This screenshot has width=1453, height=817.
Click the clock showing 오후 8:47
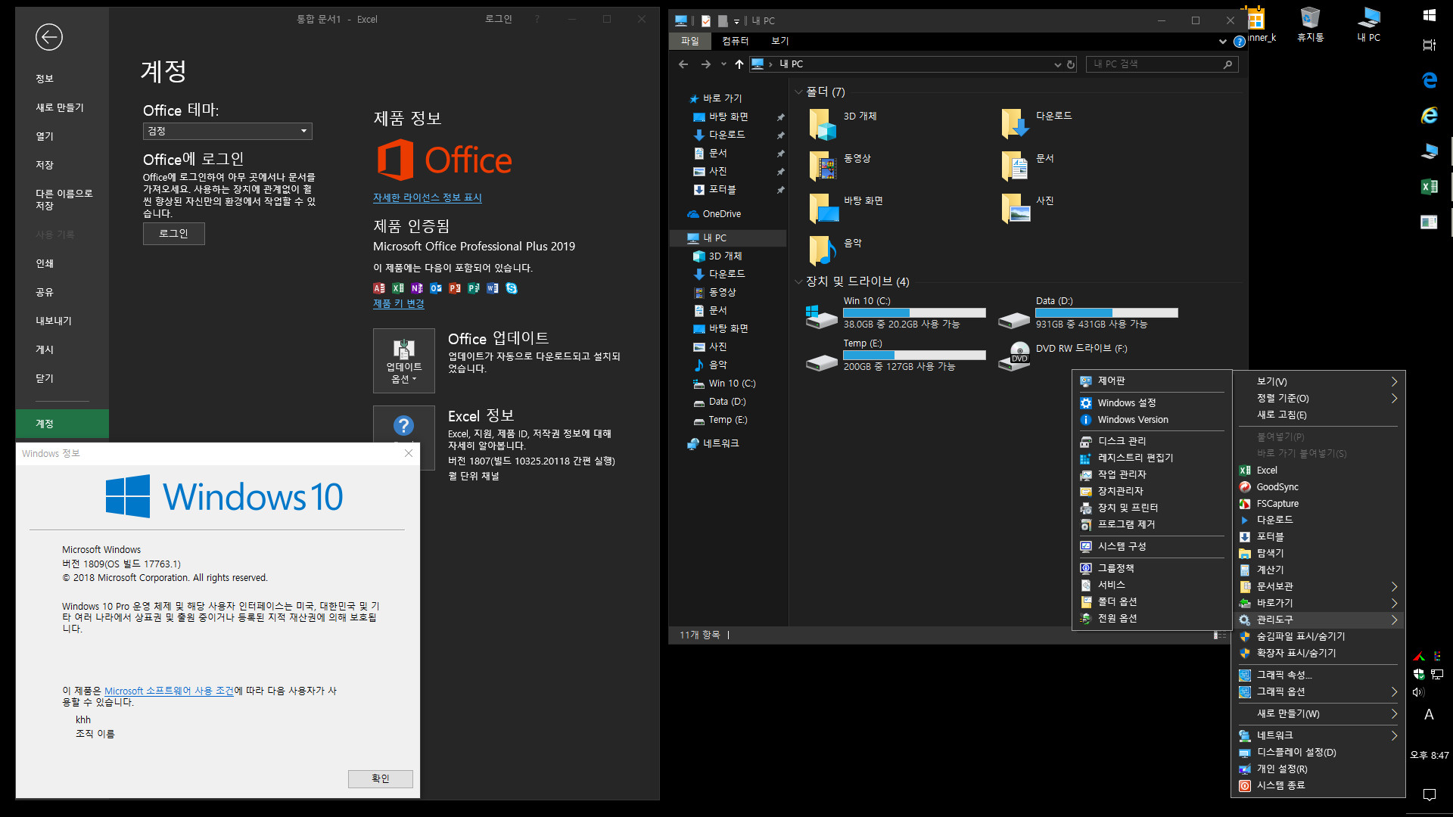(x=1429, y=755)
